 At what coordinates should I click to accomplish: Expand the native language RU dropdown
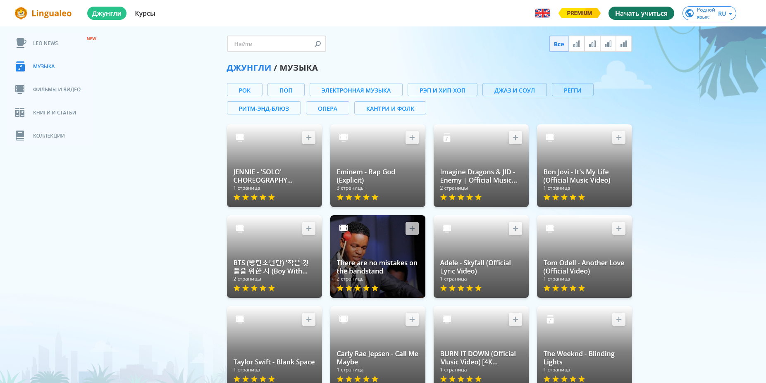click(x=709, y=13)
